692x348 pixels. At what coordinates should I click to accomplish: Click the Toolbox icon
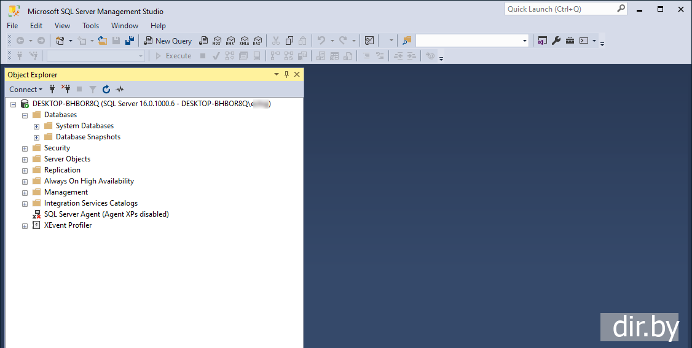(570, 41)
